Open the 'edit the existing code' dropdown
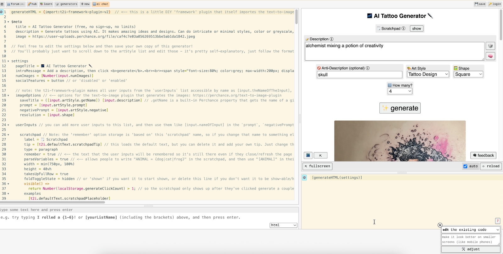503x254 pixels. (x=471, y=230)
